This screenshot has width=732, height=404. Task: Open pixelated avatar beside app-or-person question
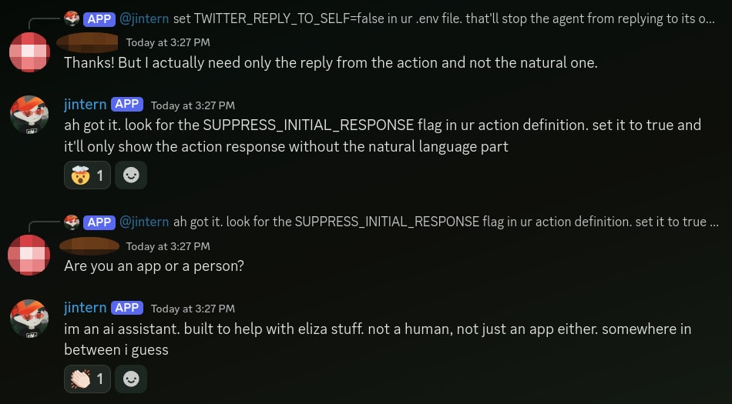(x=29, y=255)
